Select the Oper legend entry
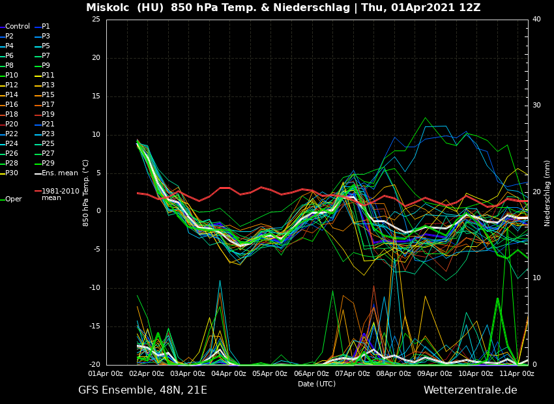 click(14, 199)
